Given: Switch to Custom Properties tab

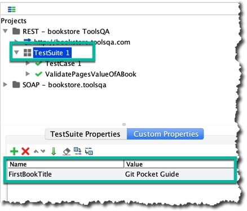Looking at the screenshot, I should (x=165, y=134).
